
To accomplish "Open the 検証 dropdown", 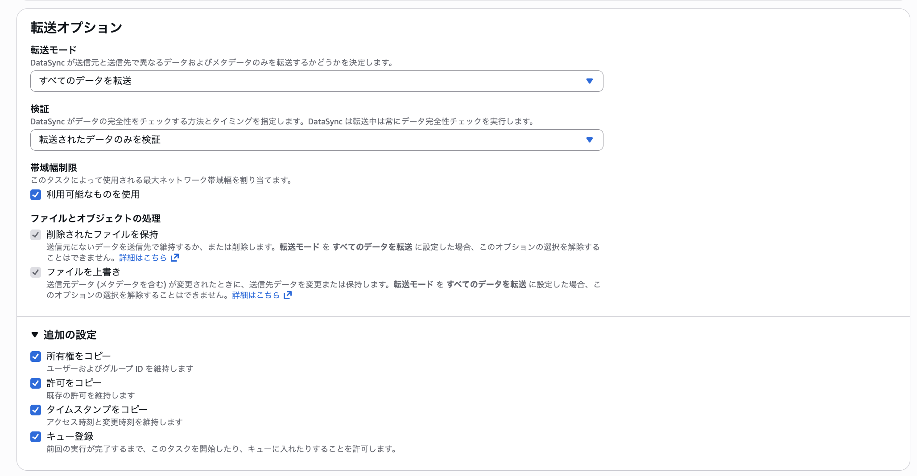I will 316,140.
